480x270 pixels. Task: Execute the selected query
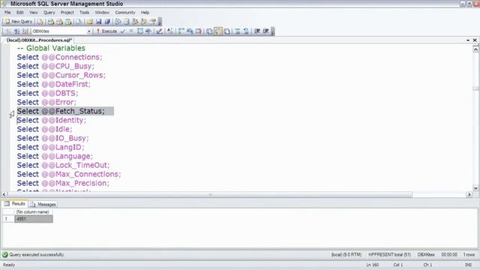106,31
